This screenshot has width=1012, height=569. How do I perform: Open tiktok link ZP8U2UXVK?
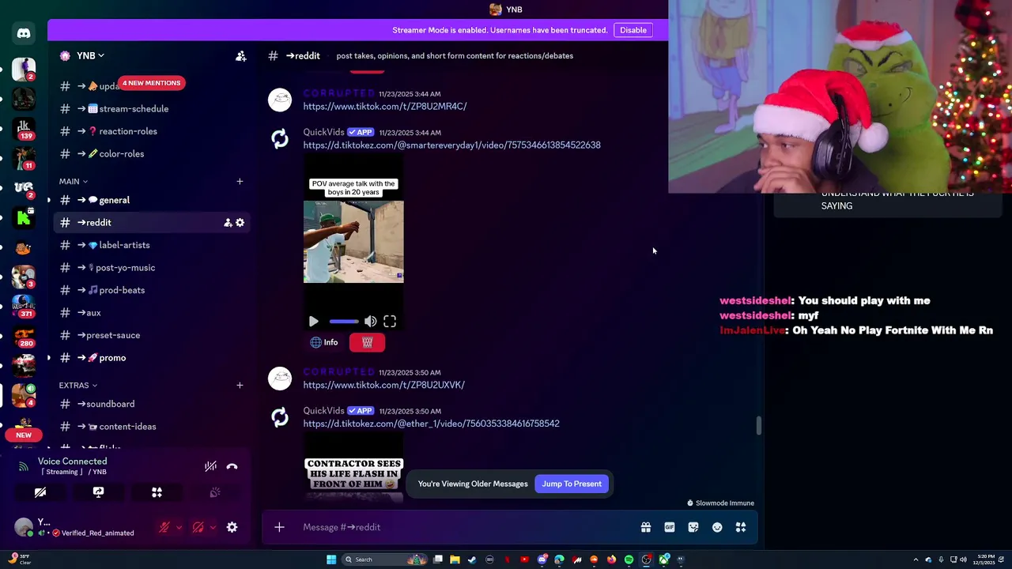tap(383, 385)
